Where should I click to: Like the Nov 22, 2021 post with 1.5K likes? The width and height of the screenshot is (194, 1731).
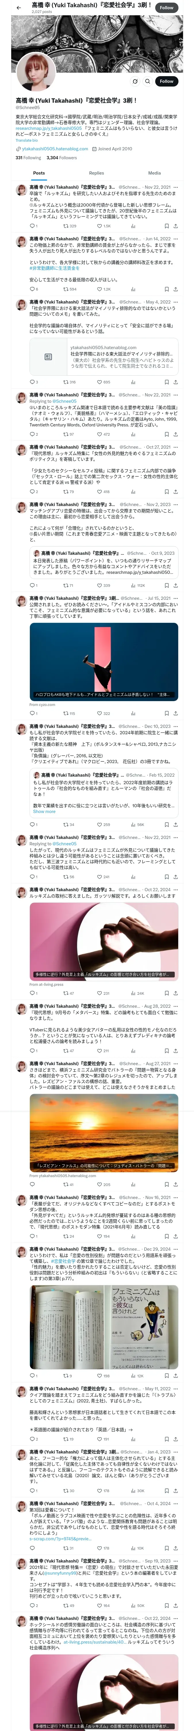click(x=104, y=226)
